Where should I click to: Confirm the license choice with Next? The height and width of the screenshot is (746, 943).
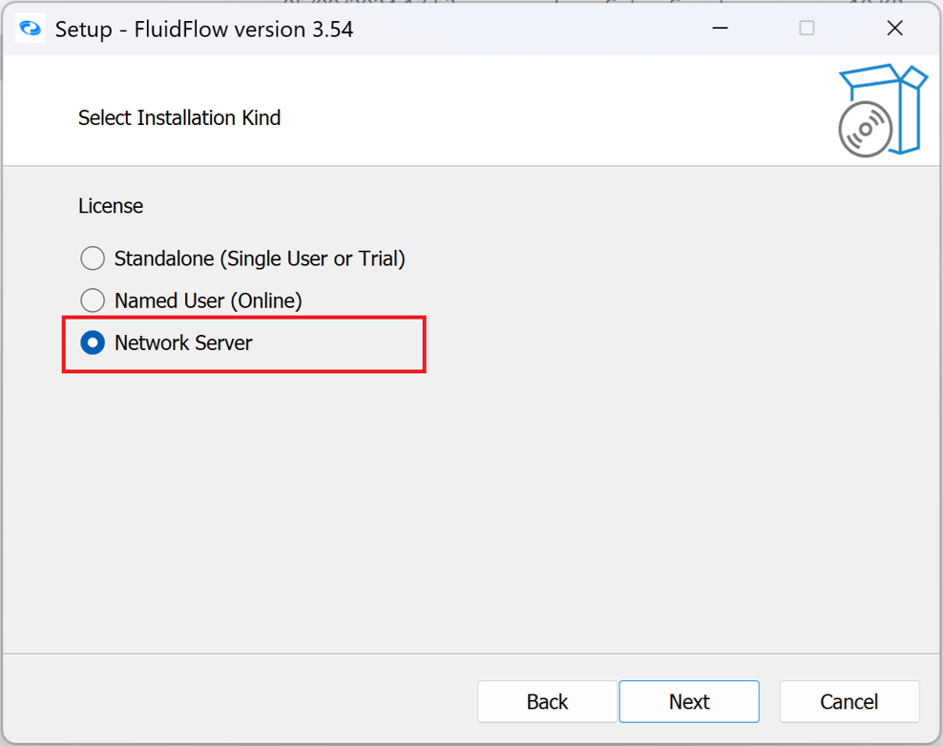(689, 701)
